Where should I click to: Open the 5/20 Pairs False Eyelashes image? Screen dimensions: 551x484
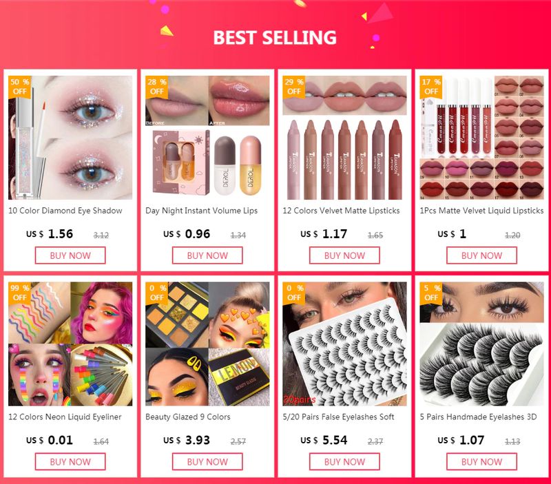(345, 344)
